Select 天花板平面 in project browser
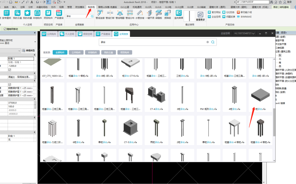This screenshot has width=296, height=184. pos(281,44)
